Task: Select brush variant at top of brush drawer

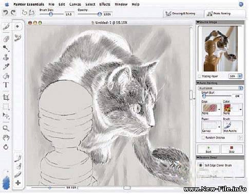Action: [18, 38]
